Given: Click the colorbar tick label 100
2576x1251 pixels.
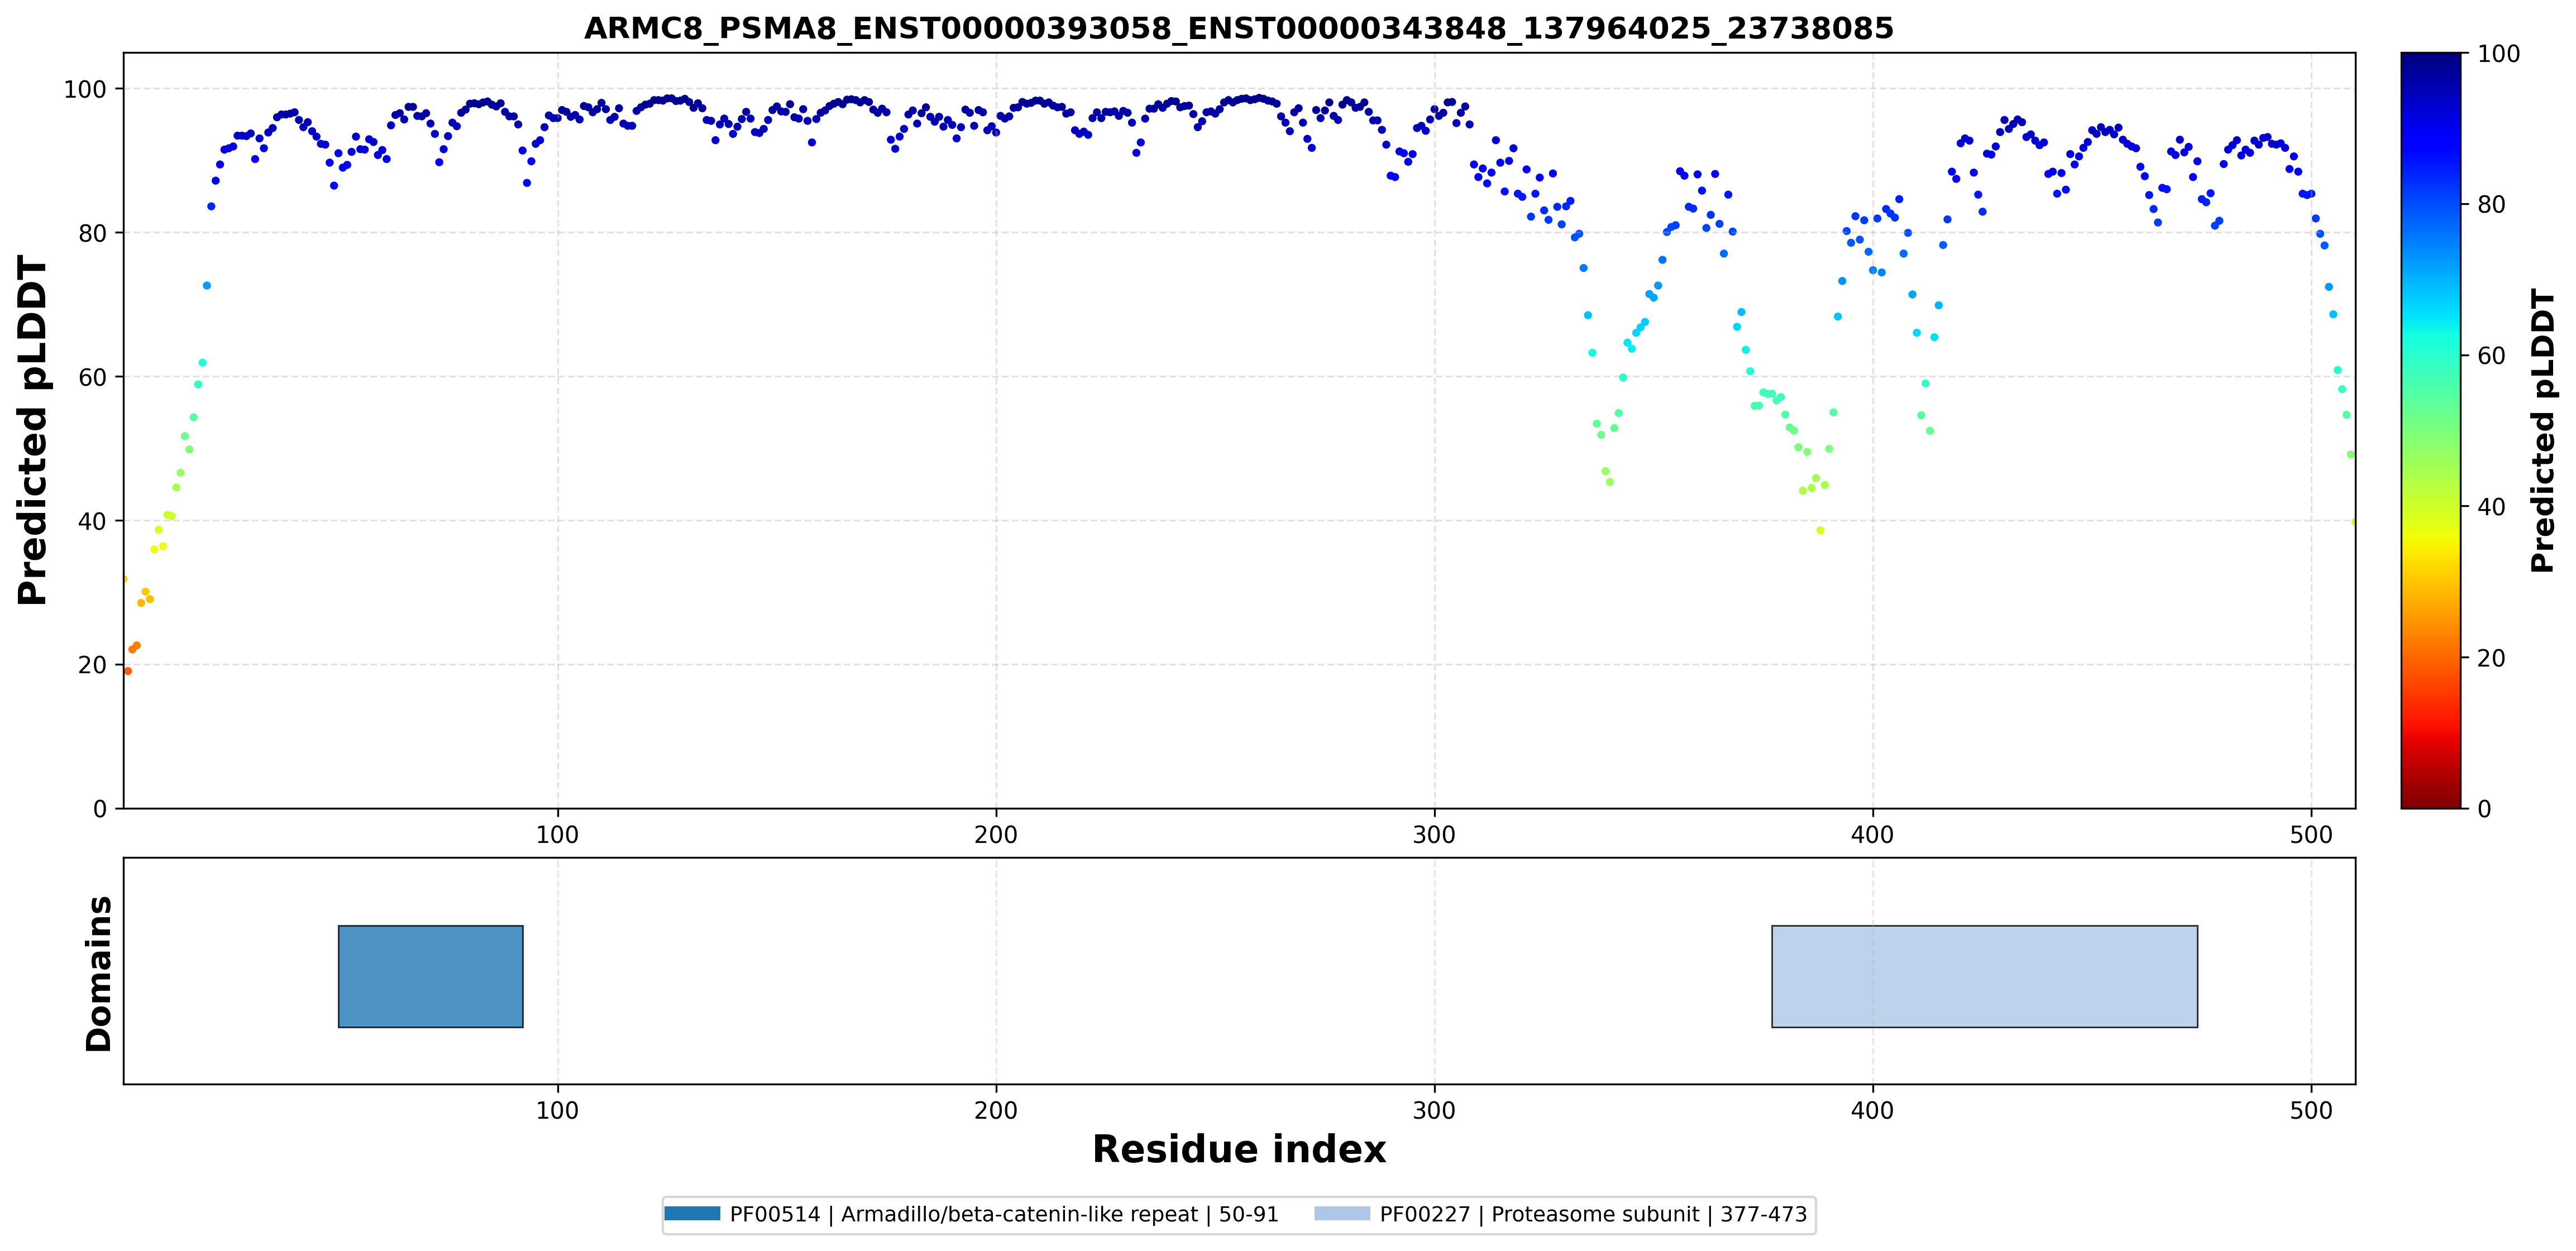Looking at the screenshot, I should (x=2498, y=54).
